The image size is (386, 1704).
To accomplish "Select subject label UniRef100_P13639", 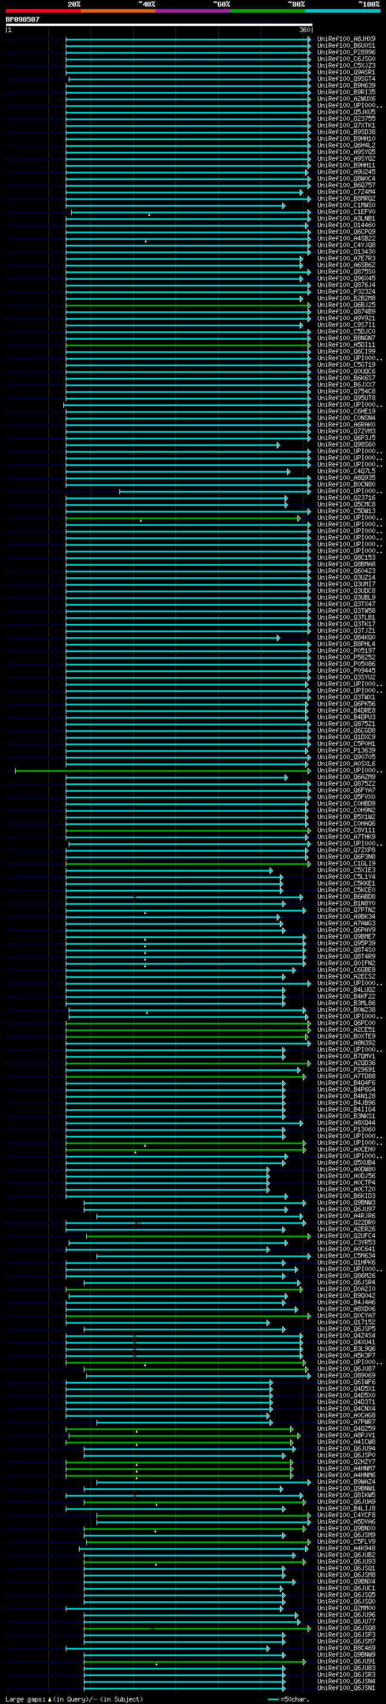I will tap(346, 750).
